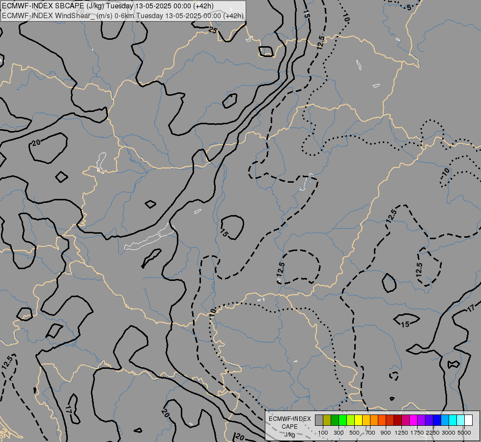Click the 2250 legend value
481x442 pixels.
(432, 433)
